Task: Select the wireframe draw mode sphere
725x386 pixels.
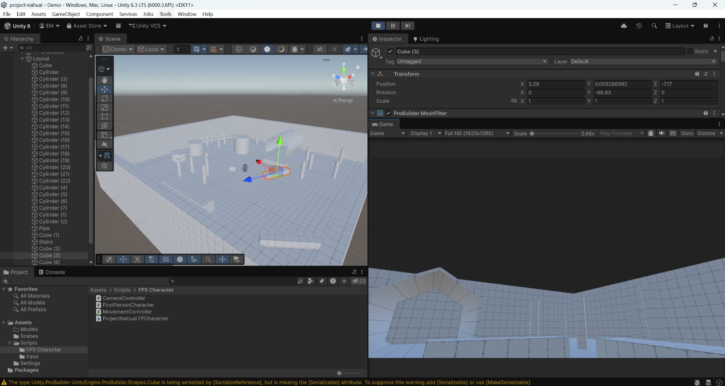Action: [x=239, y=49]
